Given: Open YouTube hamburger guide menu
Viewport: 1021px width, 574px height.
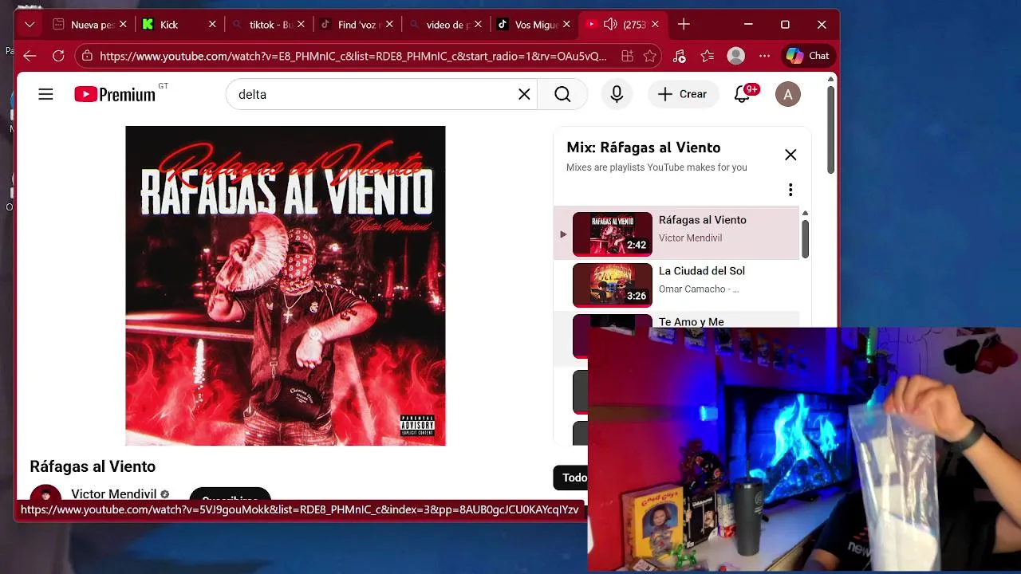Looking at the screenshot, I should click(45, 94).
